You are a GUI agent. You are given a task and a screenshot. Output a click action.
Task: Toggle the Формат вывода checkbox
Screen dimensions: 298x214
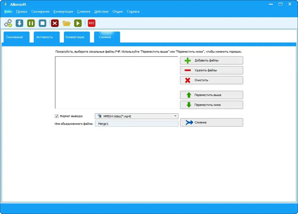tap(57, 116)
